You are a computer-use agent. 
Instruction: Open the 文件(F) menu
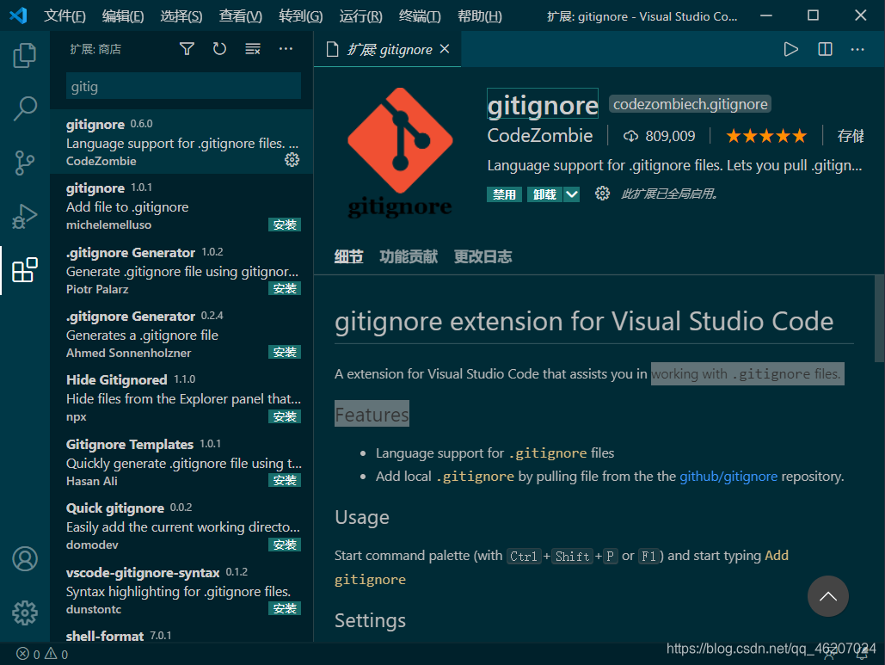pyautogui.click(x=65, y=15)
